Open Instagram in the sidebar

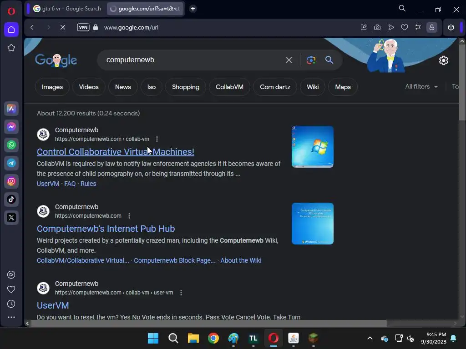coord(11,181)
